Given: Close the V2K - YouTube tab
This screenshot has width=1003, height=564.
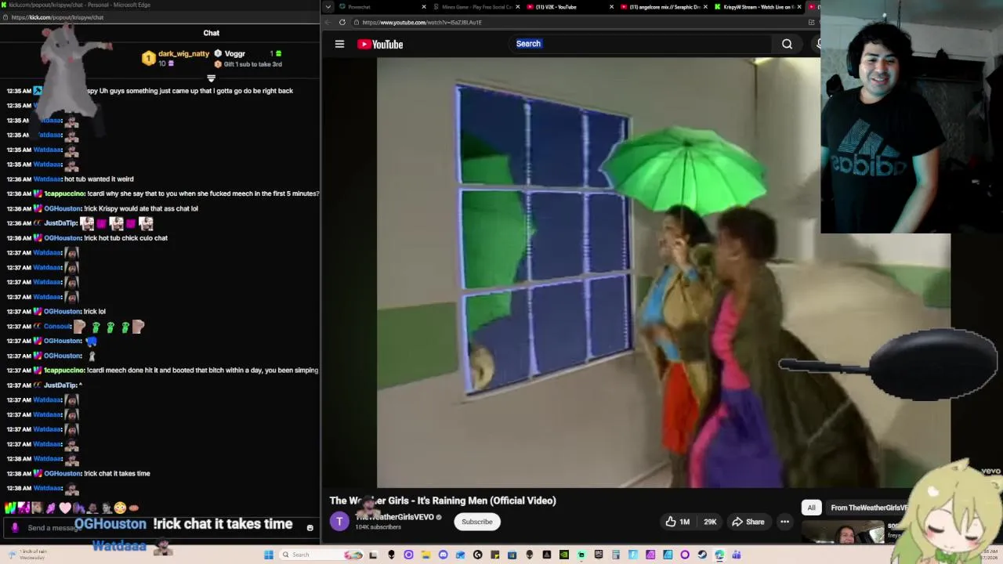Looking at the screenshot, I should [612, 7].
